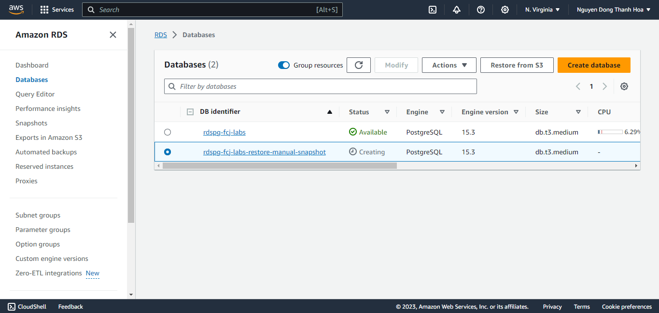Select the rdspg-fcj-labs radio button
The width and height of the screenshot is (659, 313).
point(168,132)
